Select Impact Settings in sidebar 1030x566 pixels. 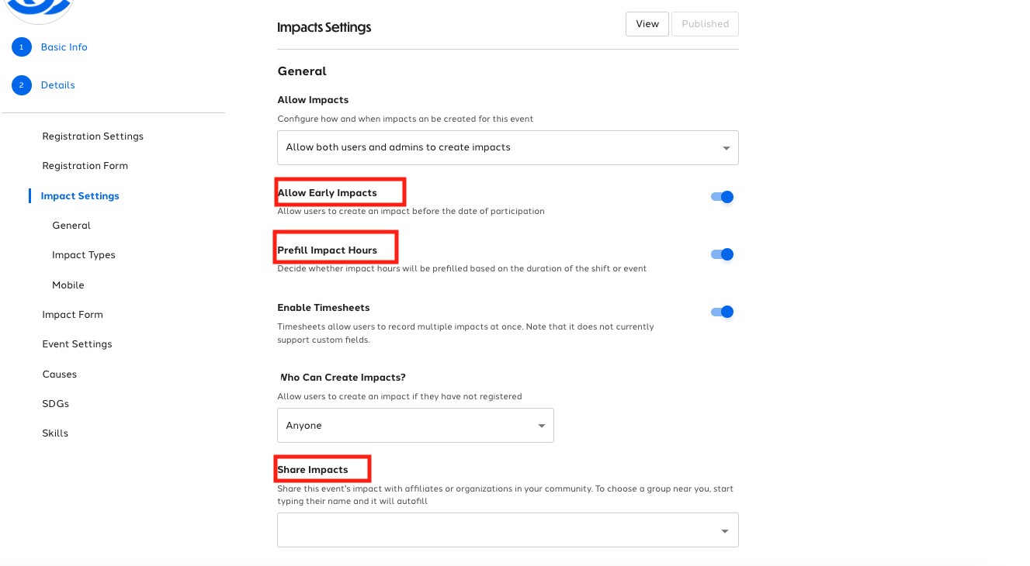click(80, 196)
